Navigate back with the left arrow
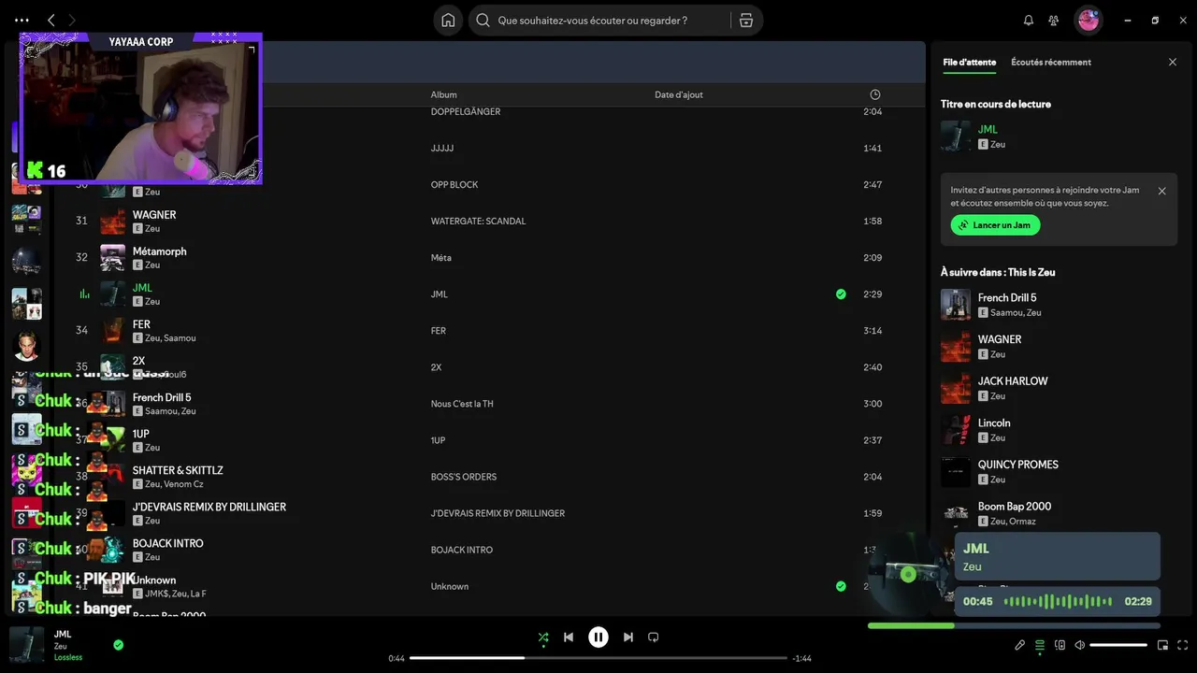 tap(51, 20)
